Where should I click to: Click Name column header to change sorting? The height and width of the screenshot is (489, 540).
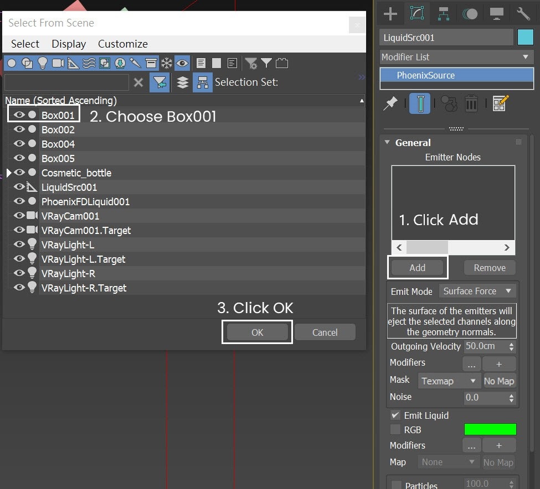pyautogui.click(x=184, y=101)
